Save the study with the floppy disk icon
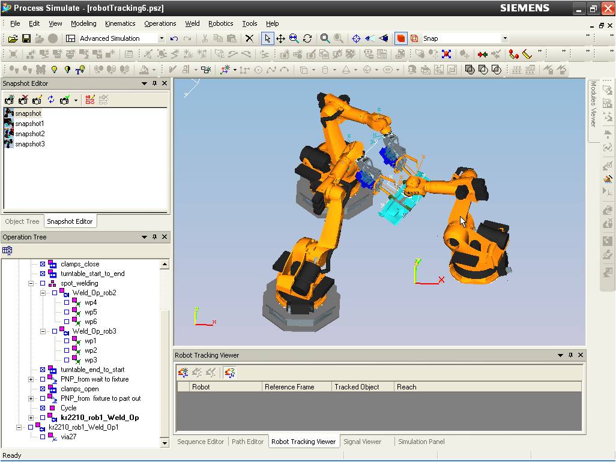This screenshot has width=616, height=462. click(x=26, y=38)
